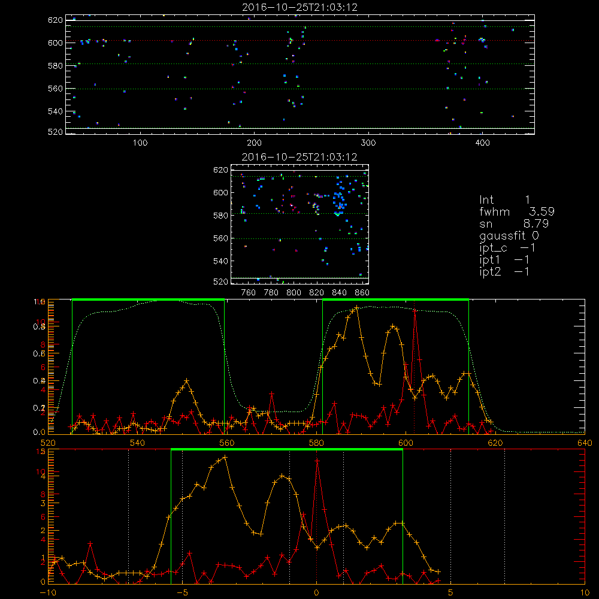This screenshot has width=599, height=599.
Task: Click the timestamp title above the wide top plot
Action: coord(300,7)
